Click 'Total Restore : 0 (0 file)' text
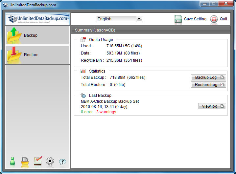Viewport: 236px width, 174px height. tap(103, 84)
